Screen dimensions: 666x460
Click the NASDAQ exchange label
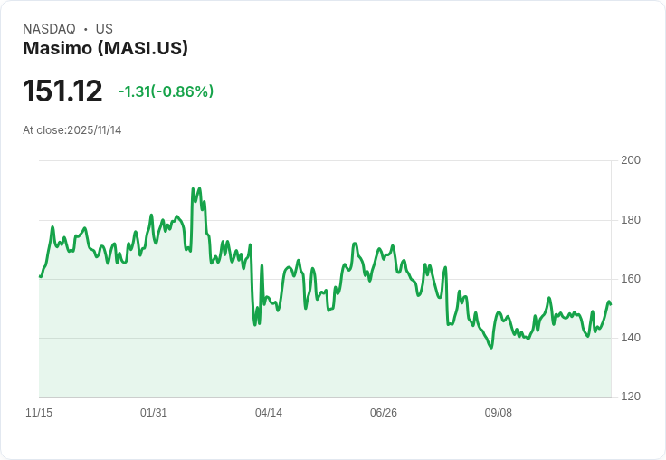coord(49,29)
